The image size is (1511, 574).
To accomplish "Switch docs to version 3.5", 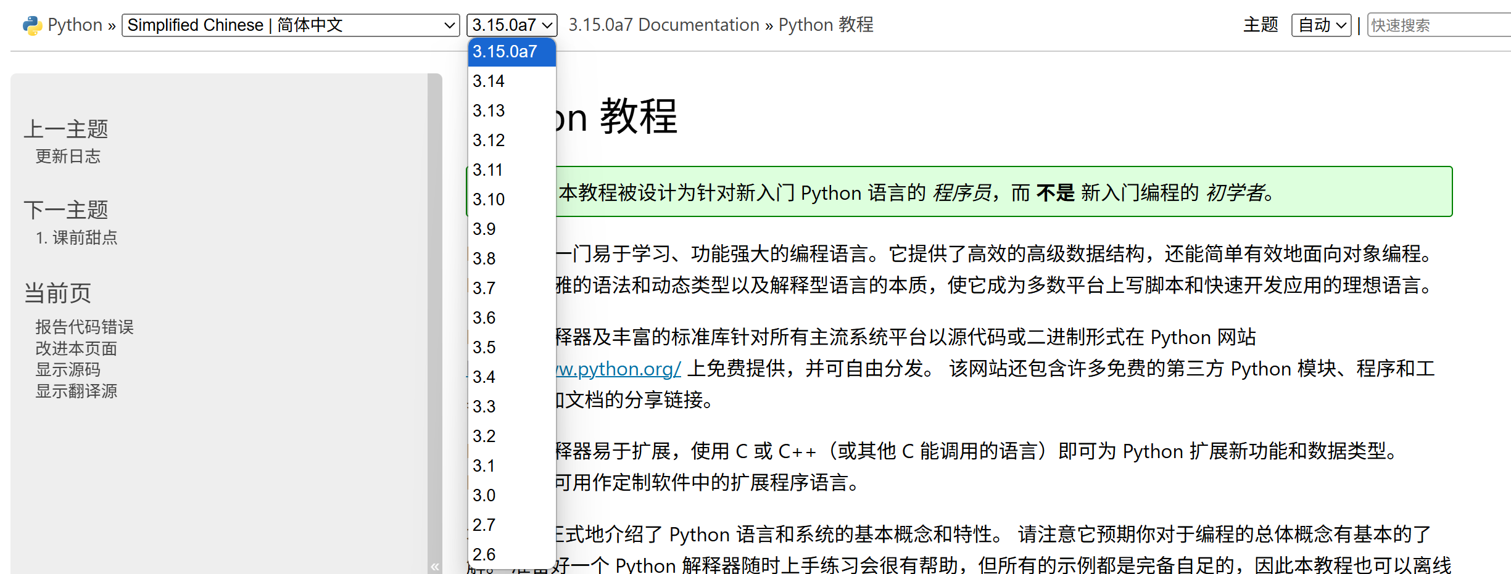I will point(512,347).
